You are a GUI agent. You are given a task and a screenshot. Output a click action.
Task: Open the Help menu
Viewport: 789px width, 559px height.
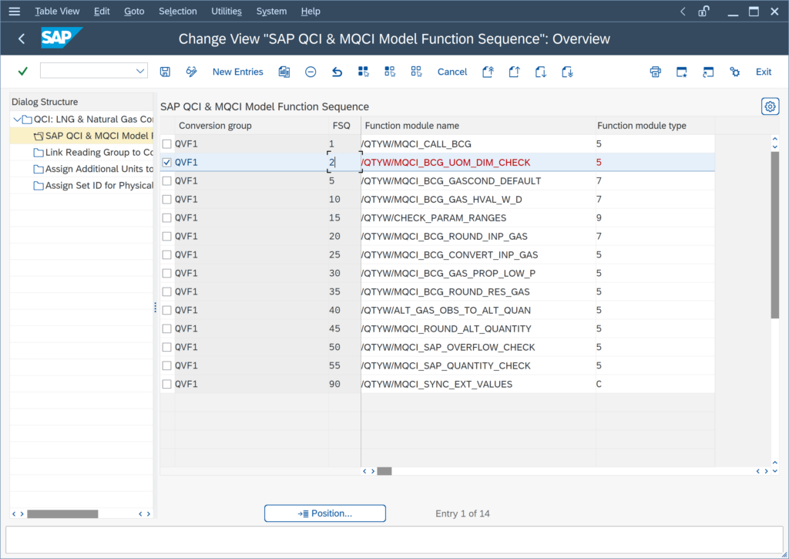(311, 11)
